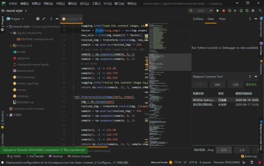Open the Structure tool window on left strip

pyautogui.click(x=2, y=120)
